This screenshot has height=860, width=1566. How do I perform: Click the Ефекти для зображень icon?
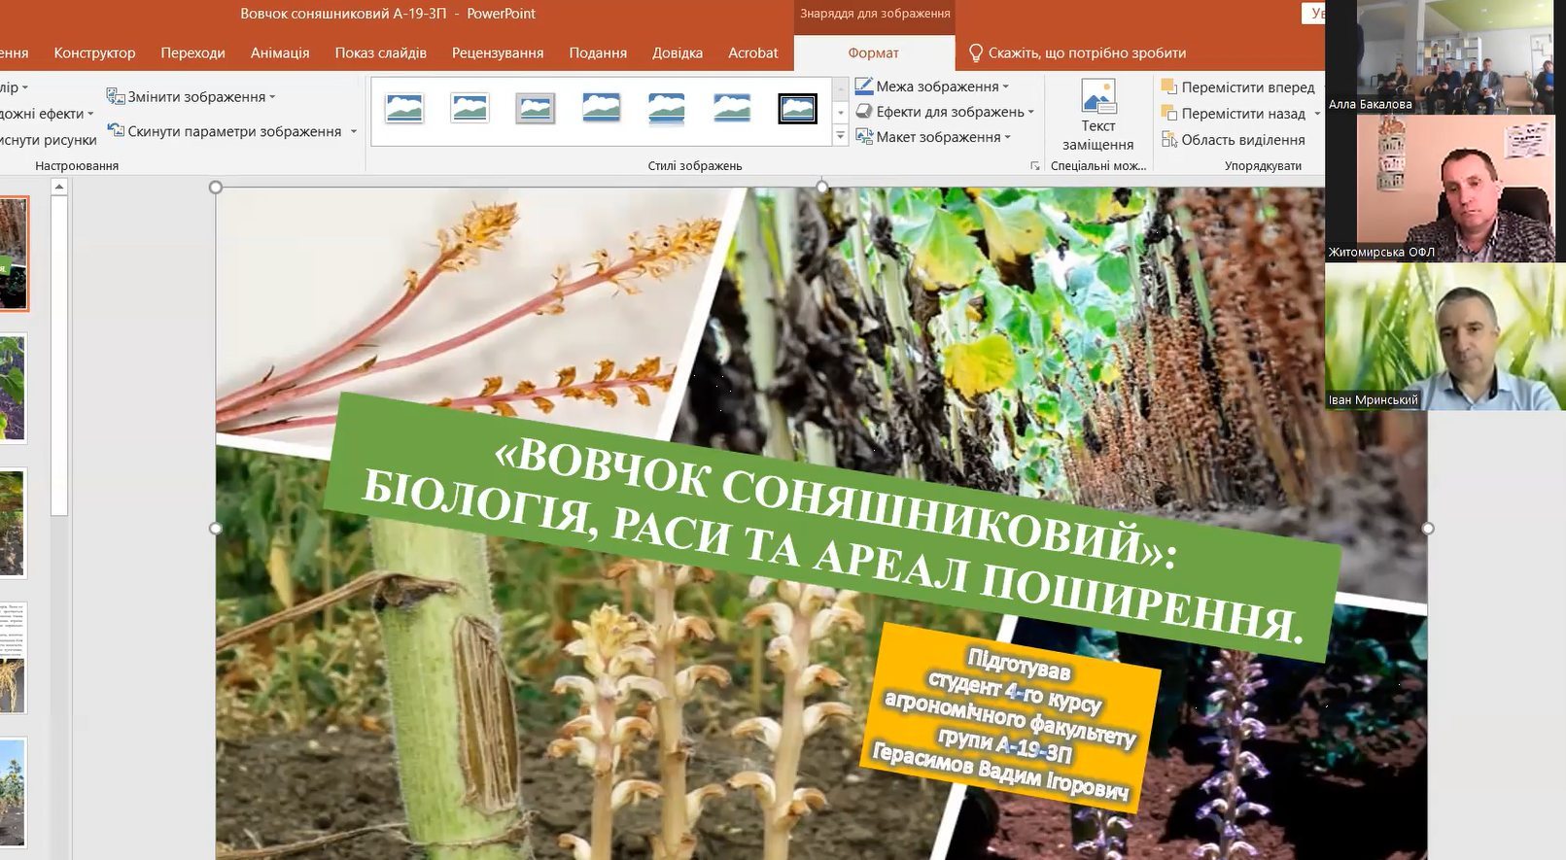point(863,112)
